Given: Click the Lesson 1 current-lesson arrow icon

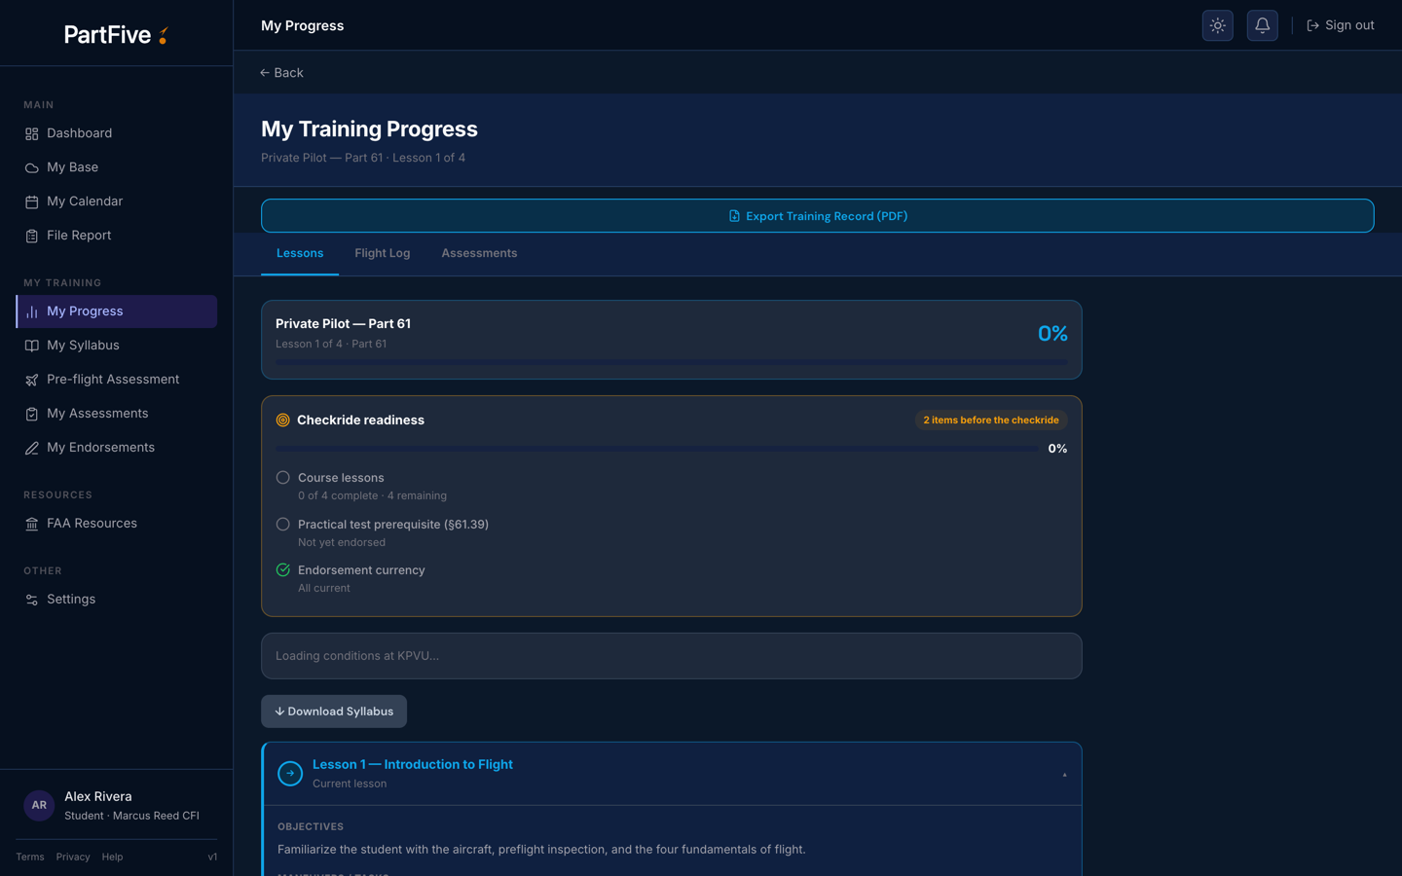Looking at the screenshot, I should (x=290, y=774).
